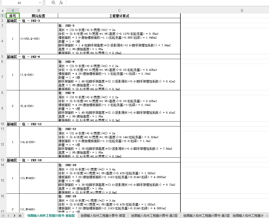The height and width of the screenshot is (218, 269).
Task: Click the 基础层 - 柱 - 2KZ-3 group row
Action: [x=93, y=21]
